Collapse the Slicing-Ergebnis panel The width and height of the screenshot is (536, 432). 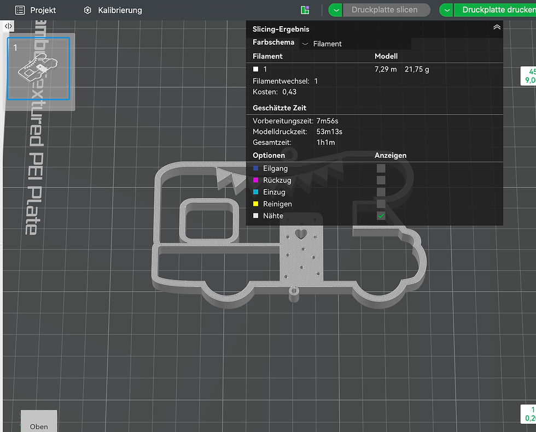pyautogui.click(x=497, y=27)
